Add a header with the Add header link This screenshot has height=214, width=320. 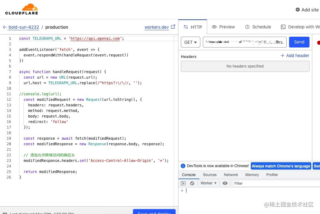pyautogui.click(x=294, y=56)
